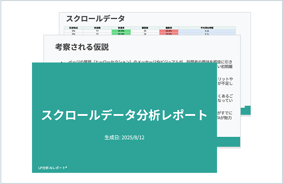
Task: Click the スクロールデータ分析レポート cover title
Action: pos(124,115)
